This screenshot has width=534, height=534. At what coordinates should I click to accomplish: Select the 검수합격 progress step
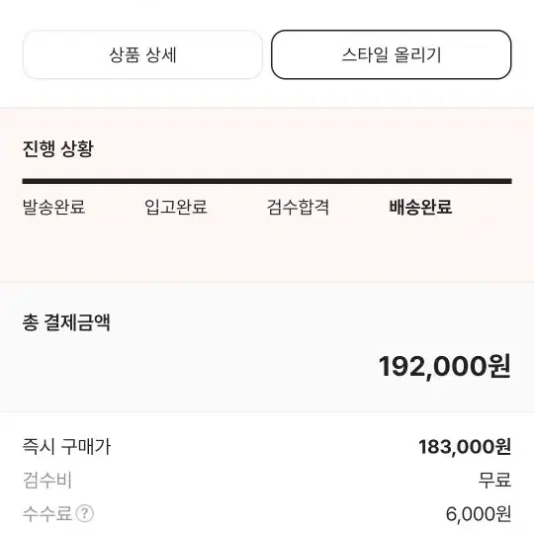point(298,207)
